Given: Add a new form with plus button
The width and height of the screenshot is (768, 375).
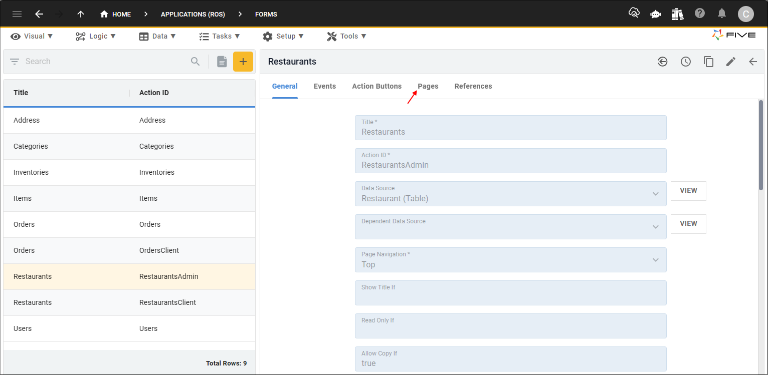Looking at the screenshot, I should [x=243, y=62].
